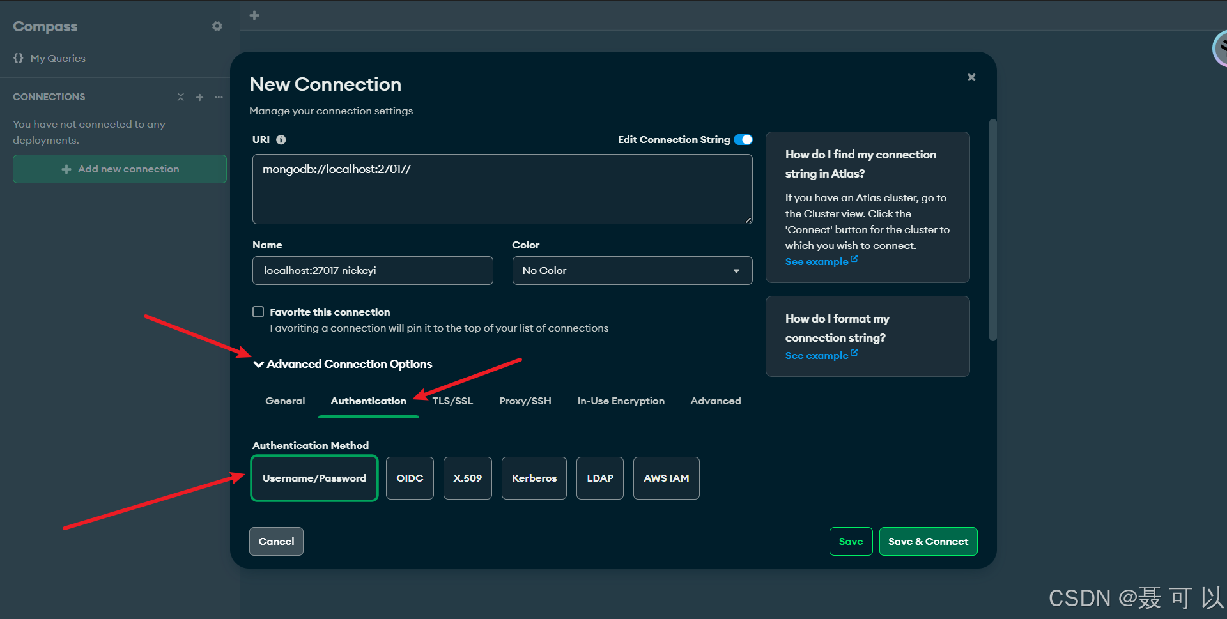Click URI info icon

(x=281, y=140)
